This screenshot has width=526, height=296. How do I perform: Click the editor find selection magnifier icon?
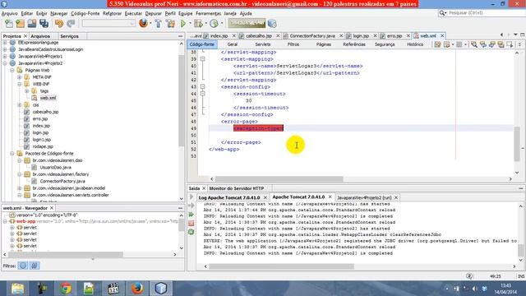(x=474, y=44)
